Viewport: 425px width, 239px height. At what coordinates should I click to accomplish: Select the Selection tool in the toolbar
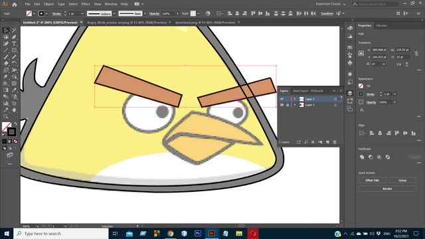click(x=6, y=31)
